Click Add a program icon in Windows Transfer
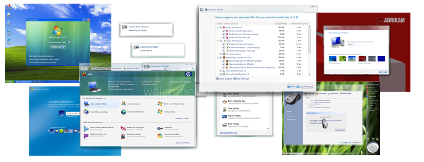This screenshot has height=162, width=424. click(x=217, y=79)
